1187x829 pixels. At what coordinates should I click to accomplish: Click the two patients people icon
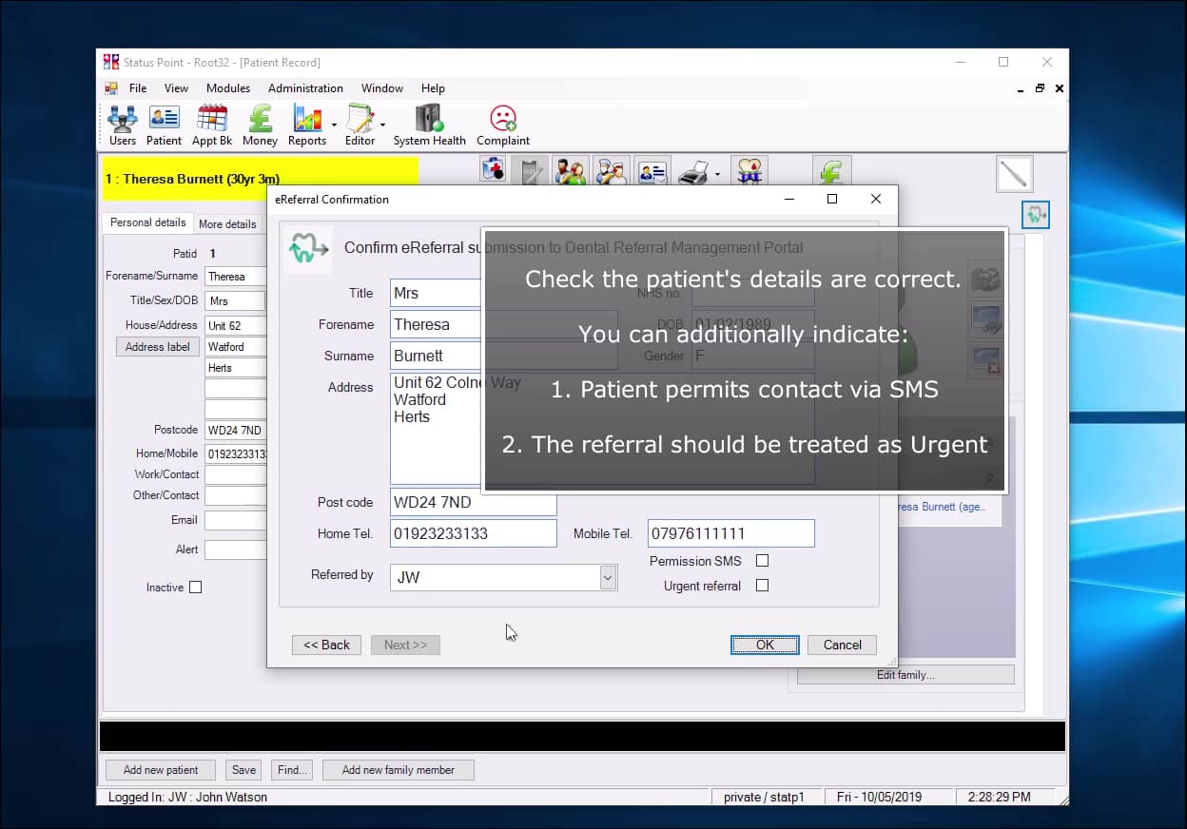(571, 171)
